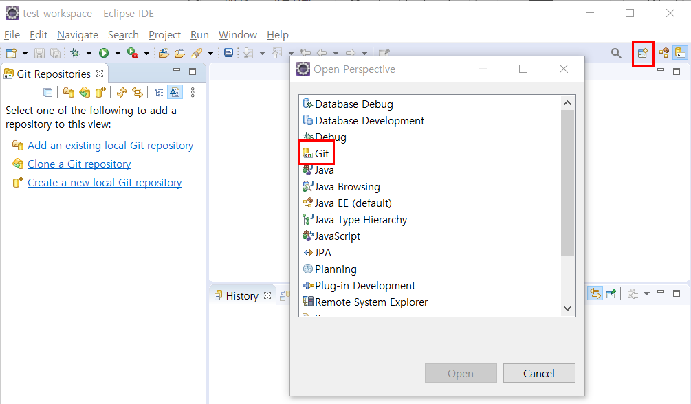Open the Next Annotation dropdown arrow

coord(262,54)
